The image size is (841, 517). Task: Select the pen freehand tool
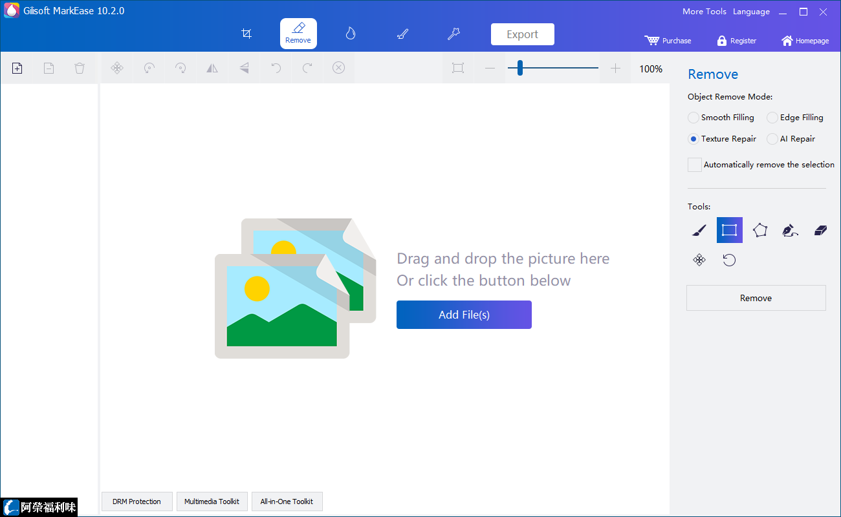790,230
